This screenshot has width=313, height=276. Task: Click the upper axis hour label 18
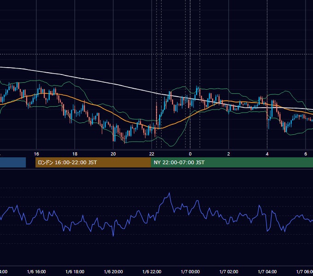75,154
